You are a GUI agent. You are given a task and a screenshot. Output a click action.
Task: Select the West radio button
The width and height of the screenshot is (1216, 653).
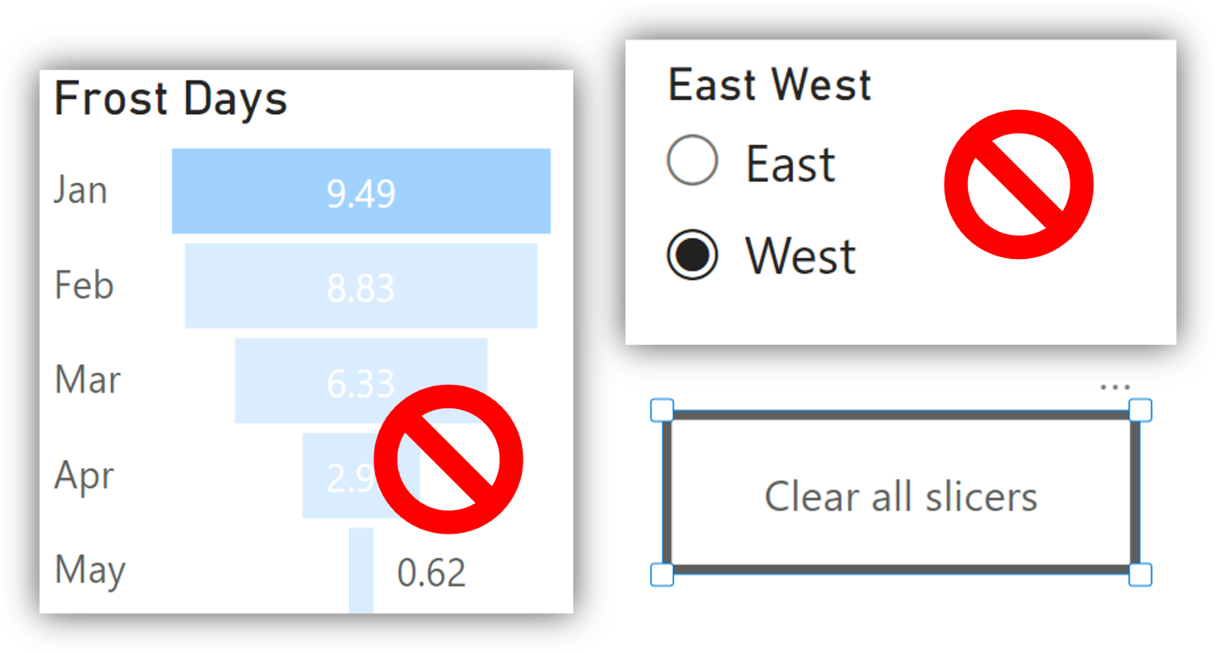(692, 255)
